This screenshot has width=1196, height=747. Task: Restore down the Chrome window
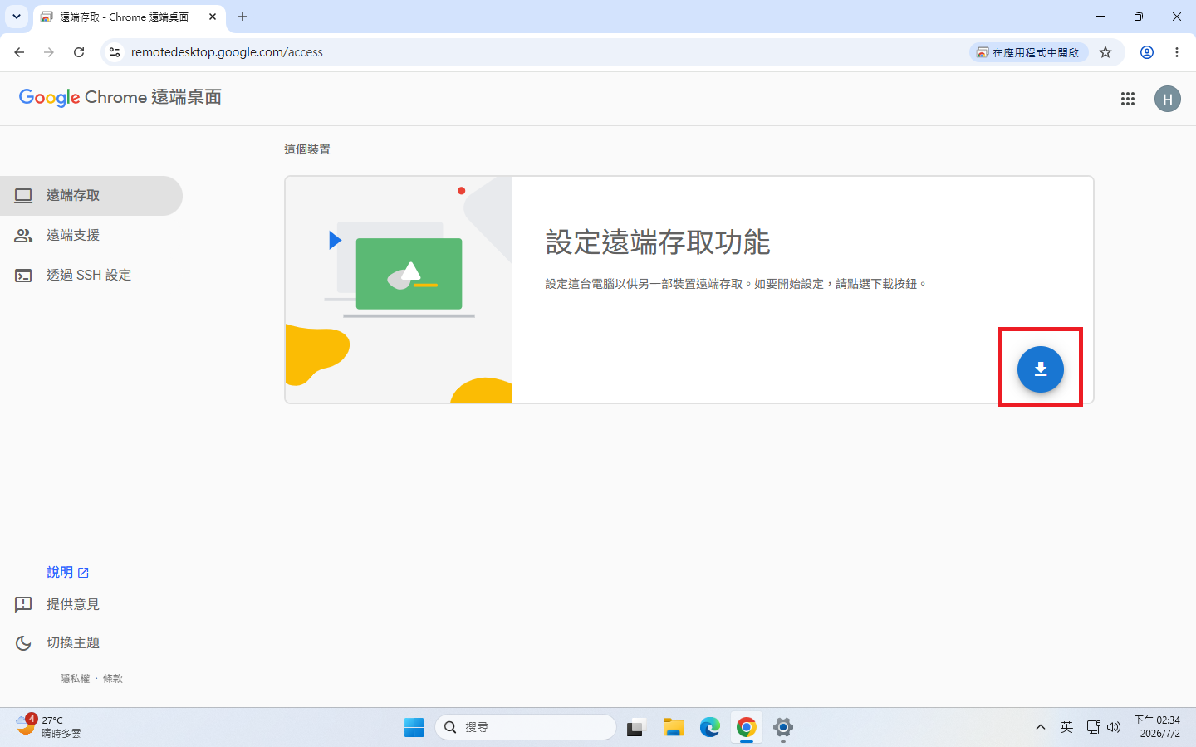click(x=1139, y=17)
